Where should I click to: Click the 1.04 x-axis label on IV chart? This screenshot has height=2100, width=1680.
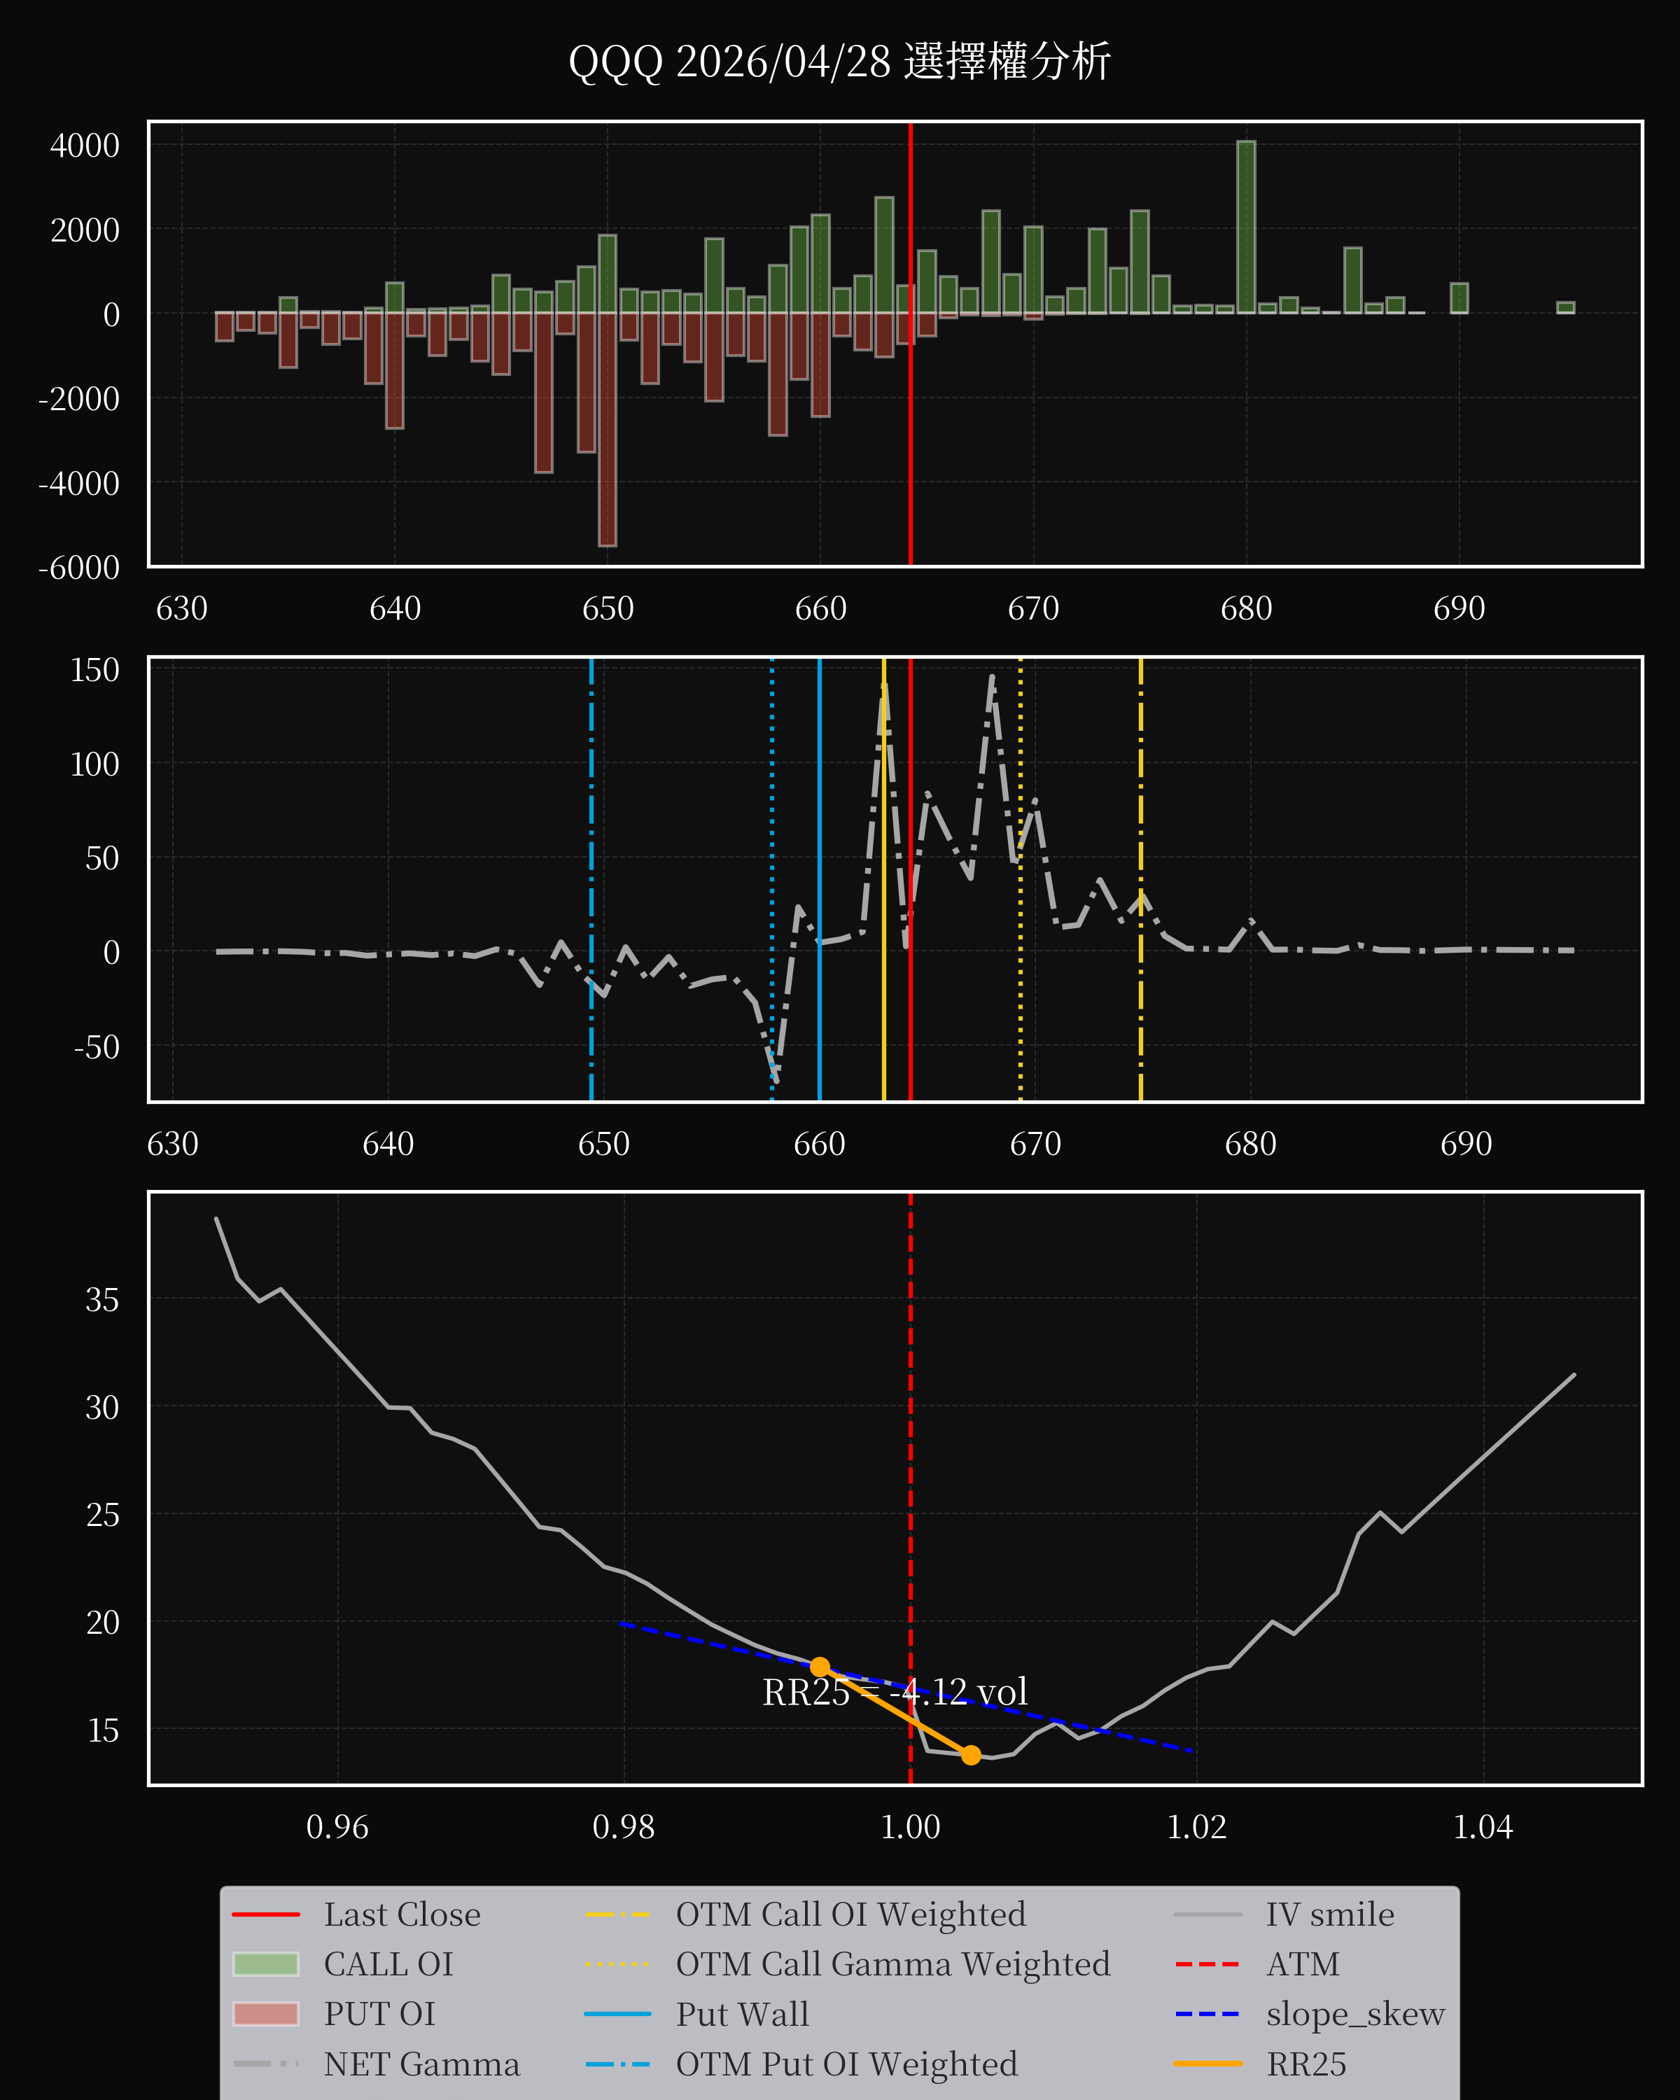click(1483, 1827)
